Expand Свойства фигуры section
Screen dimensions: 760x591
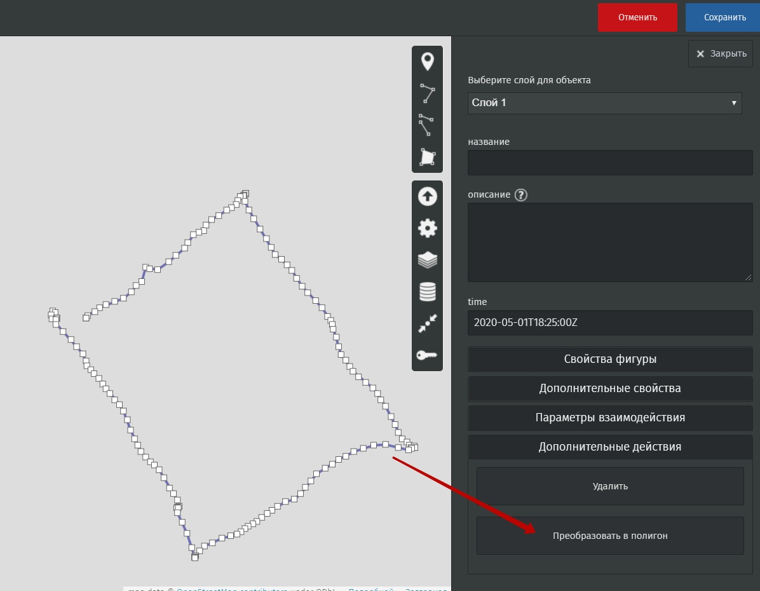pyautogui.click(x=610, y=359)
